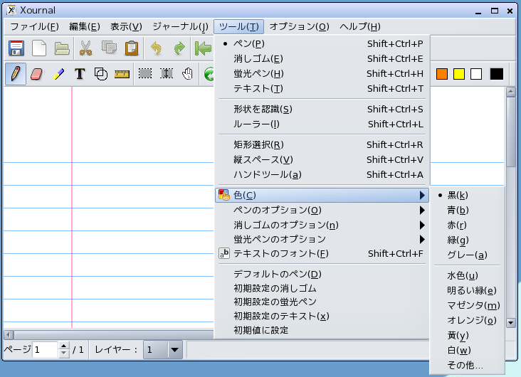Click デフォルトのペン(D) entry
The image size is (521, 377).
coord(322,275)
